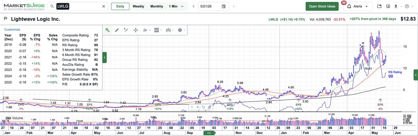Open the panel layout columns dropdown

[158, 30]
